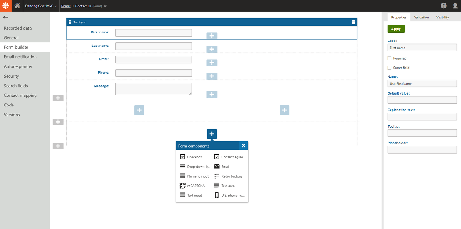Open the user profile icon

(x=455, y=5)
